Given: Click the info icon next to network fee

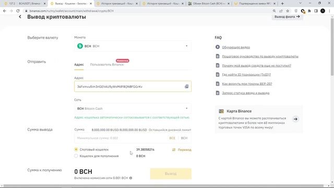Looking at the screenshot, I should (x=130, y=178).
